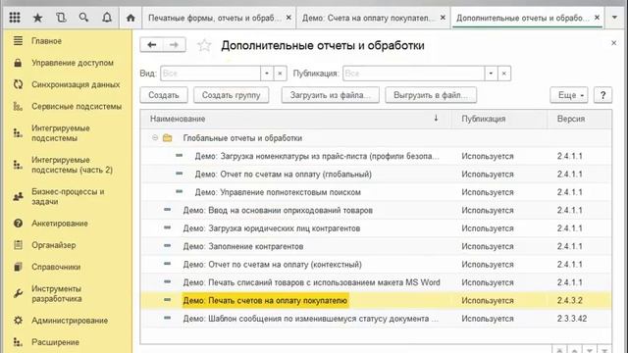Click people icon beside Бизнес-процессы и задачи
Viewport: 628px width, 353px height.
pos(18,196)
